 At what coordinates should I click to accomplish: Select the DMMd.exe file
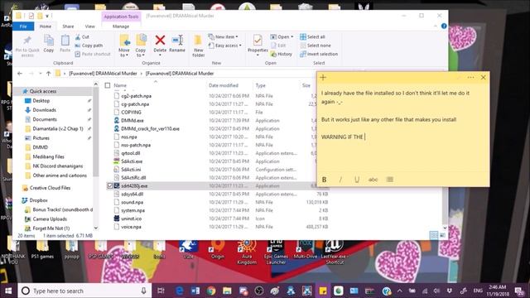[132, 120]
